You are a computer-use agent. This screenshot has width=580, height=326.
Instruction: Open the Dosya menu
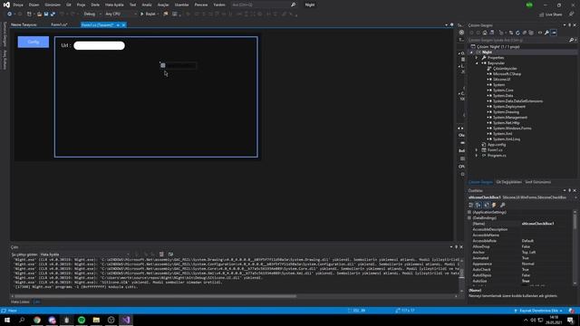(18, 5)
